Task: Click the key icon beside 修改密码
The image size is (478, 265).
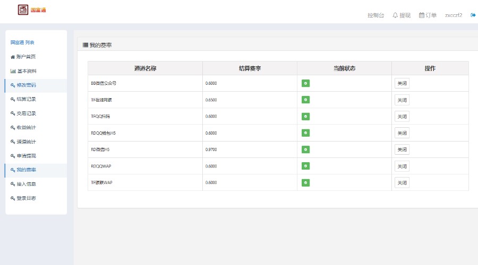Action: pyautogui.click(x=13, y=85)
